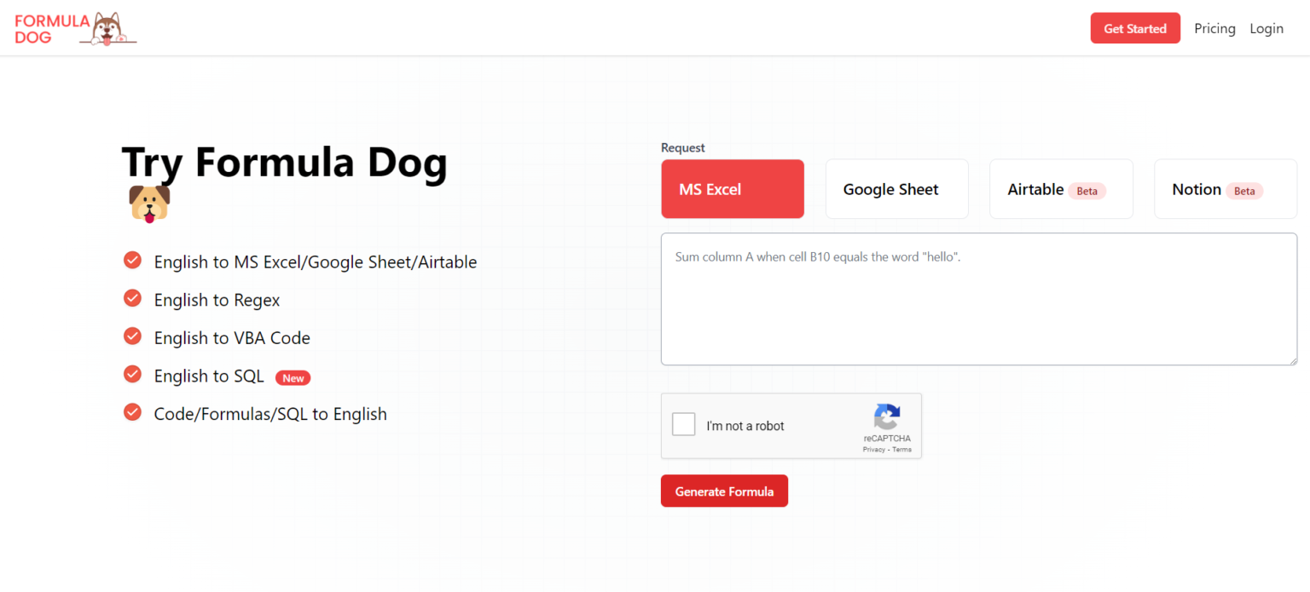Click the checkmark icon beside English to SQL
The width and height of the screenshot is (1310, 592).
click(132, 374)
